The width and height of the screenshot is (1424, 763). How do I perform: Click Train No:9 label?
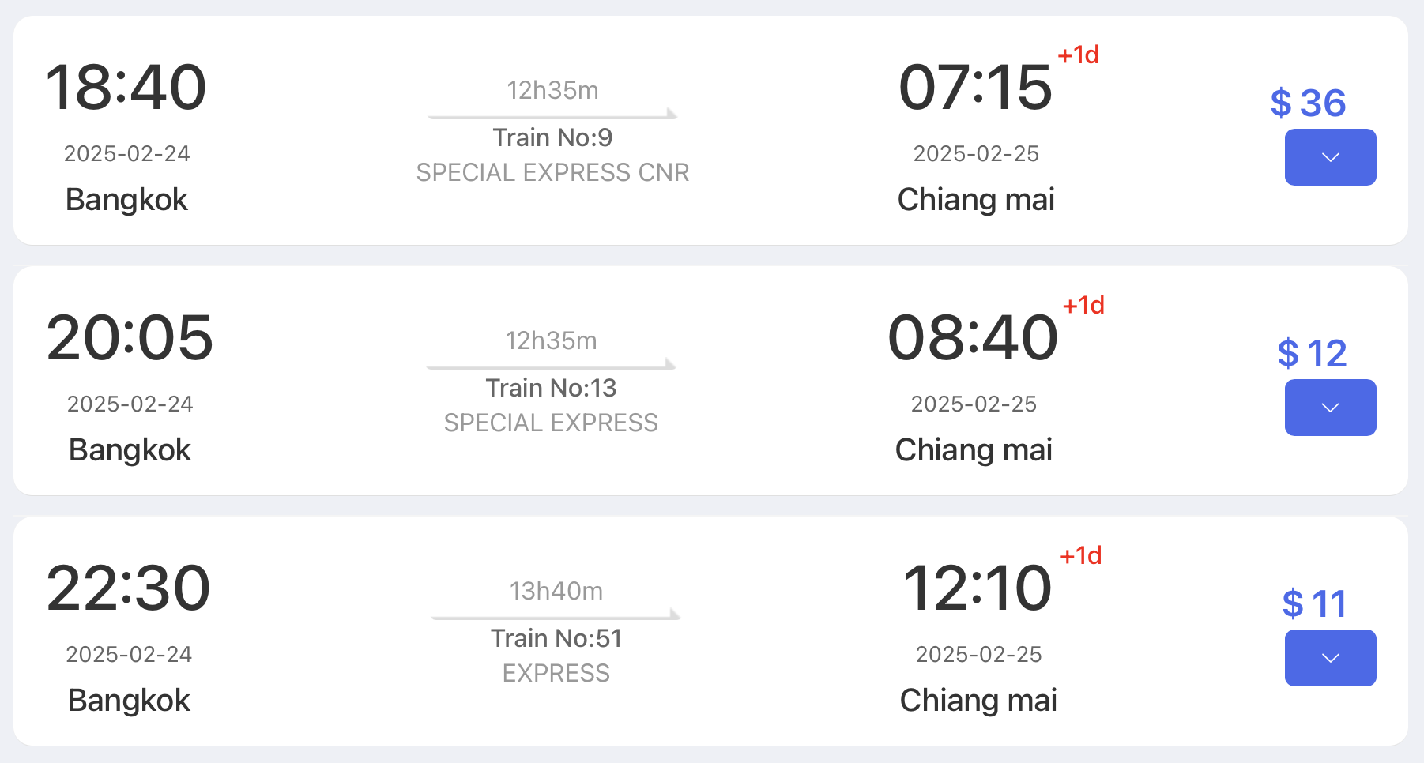552,138
